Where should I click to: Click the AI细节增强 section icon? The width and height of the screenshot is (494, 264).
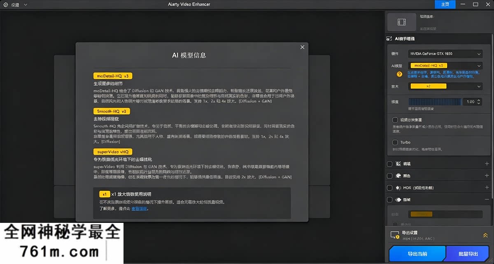pos(389,39)
